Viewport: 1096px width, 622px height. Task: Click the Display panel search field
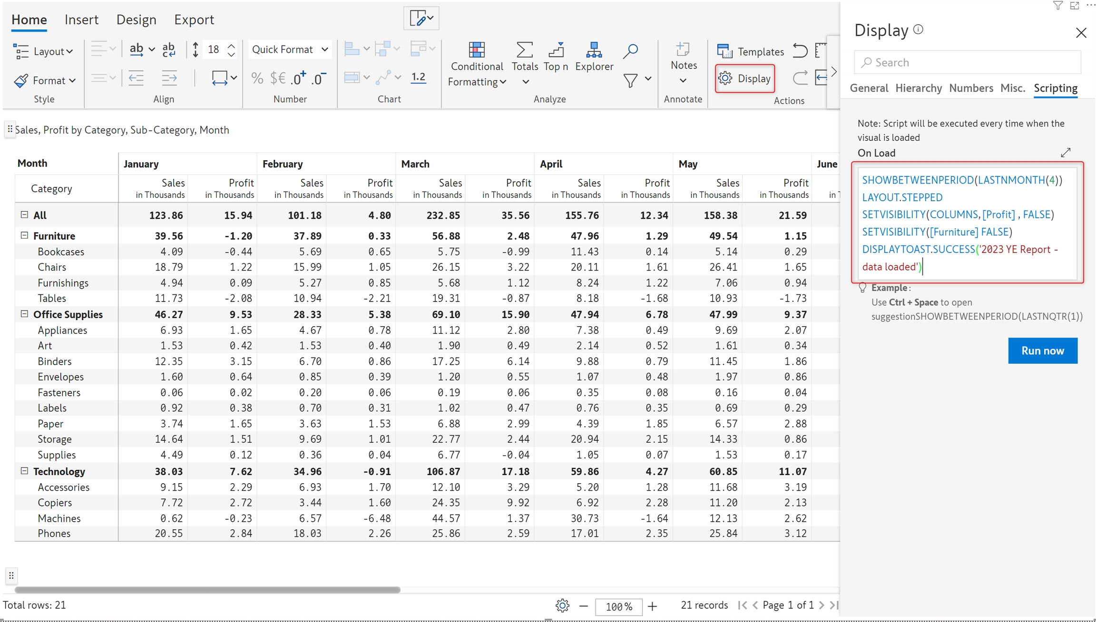967,62
